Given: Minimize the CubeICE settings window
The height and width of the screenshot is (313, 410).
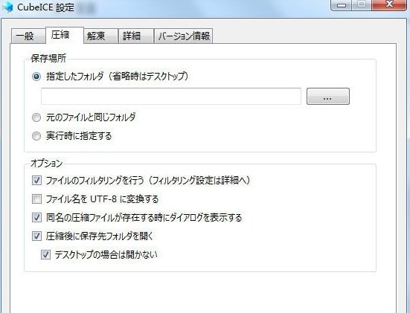Looking at the screenshot, I should [342, 4].
